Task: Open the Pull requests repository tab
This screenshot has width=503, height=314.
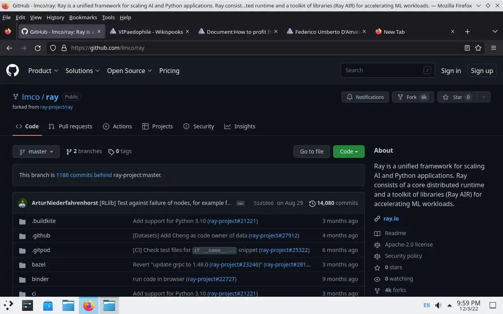Action: [x=70, y=126]
